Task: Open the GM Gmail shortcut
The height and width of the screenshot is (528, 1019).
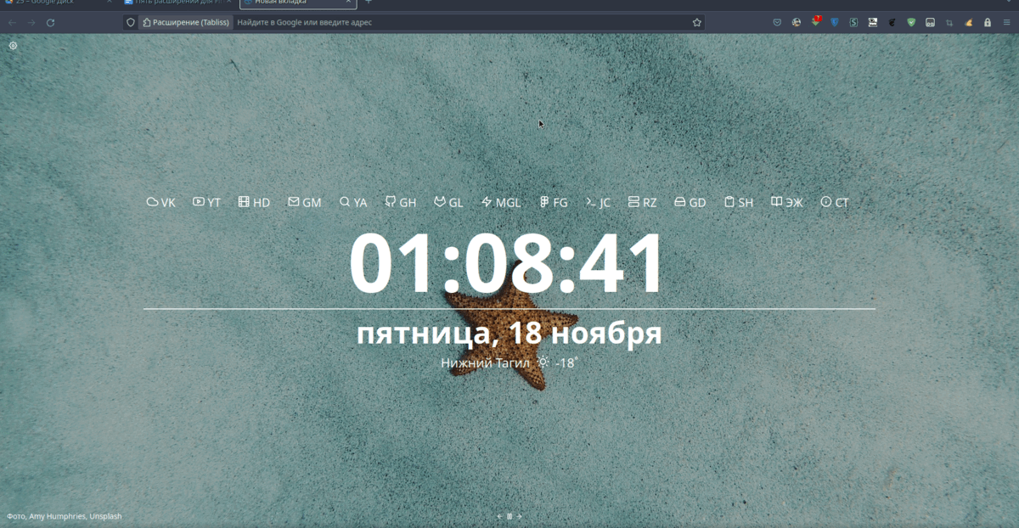Action: 304,202
